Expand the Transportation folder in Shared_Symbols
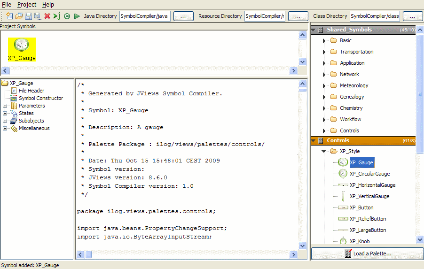Image resolution: width=424 pixels, height=269 pixels. click(324, 52)
